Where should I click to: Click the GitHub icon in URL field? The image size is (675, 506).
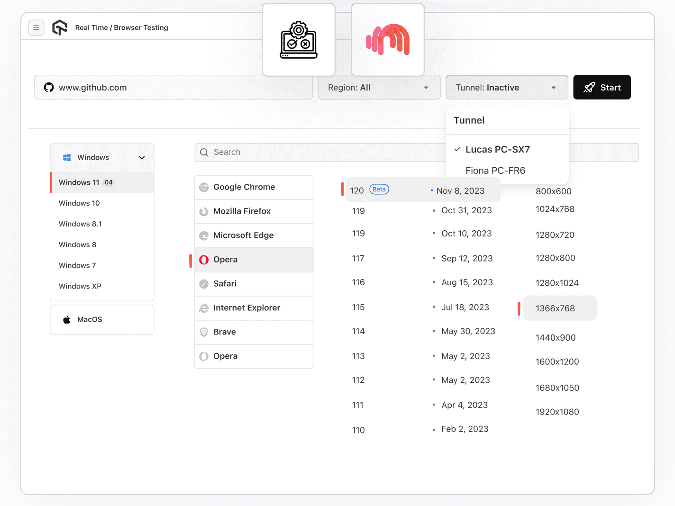49,88
